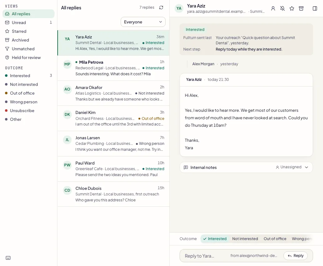Open the Unread view
323x266 pixels.
point(28,22)
